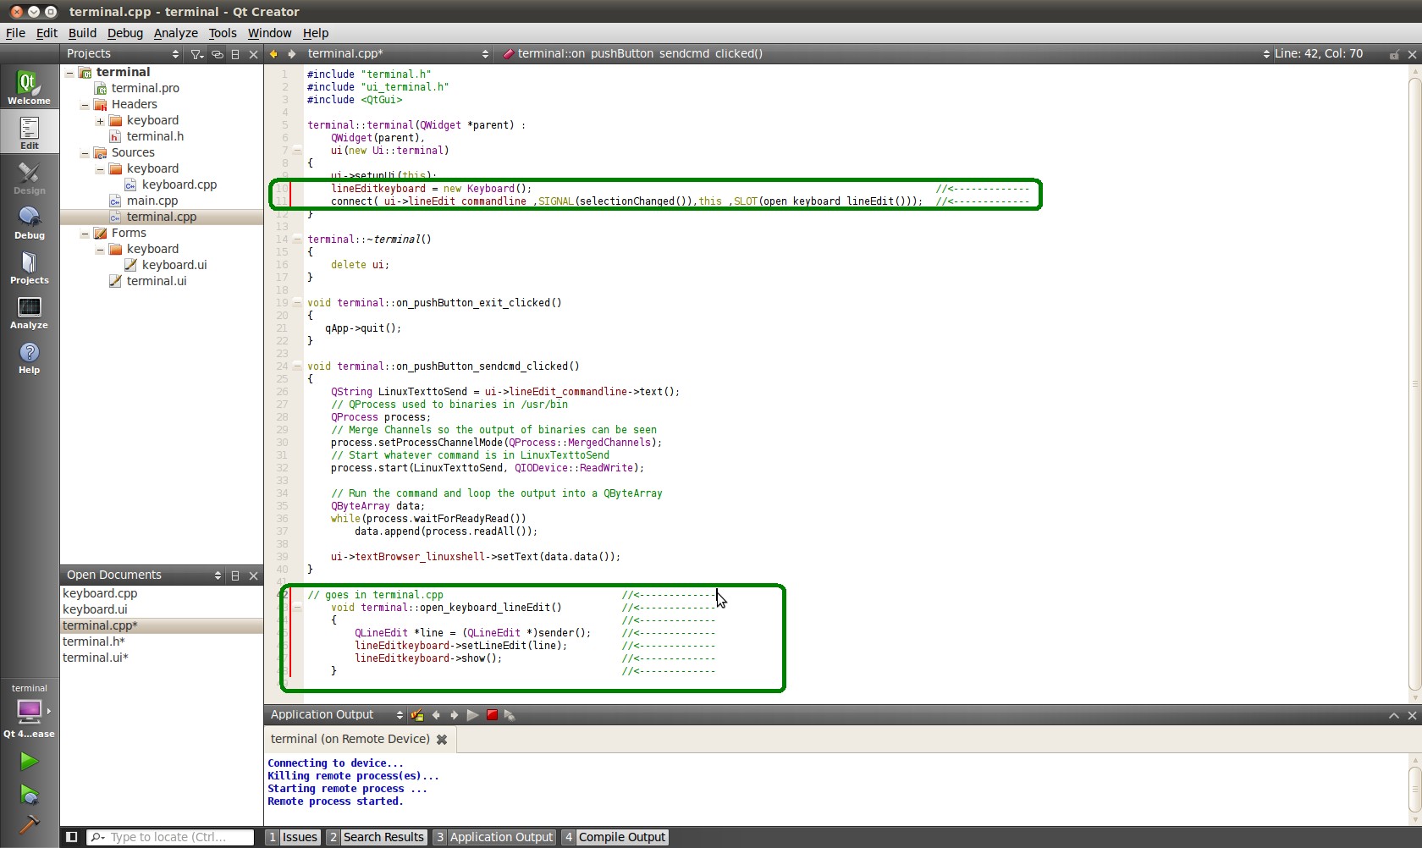Select keyboard.ui in the Forms tree
This screenshot has height=848, width=1422.
(x=174, y=265)
